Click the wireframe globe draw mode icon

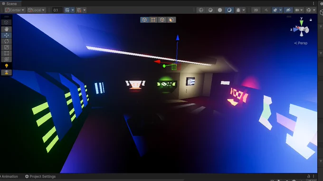pyautogui.click(x=201, y=10)
